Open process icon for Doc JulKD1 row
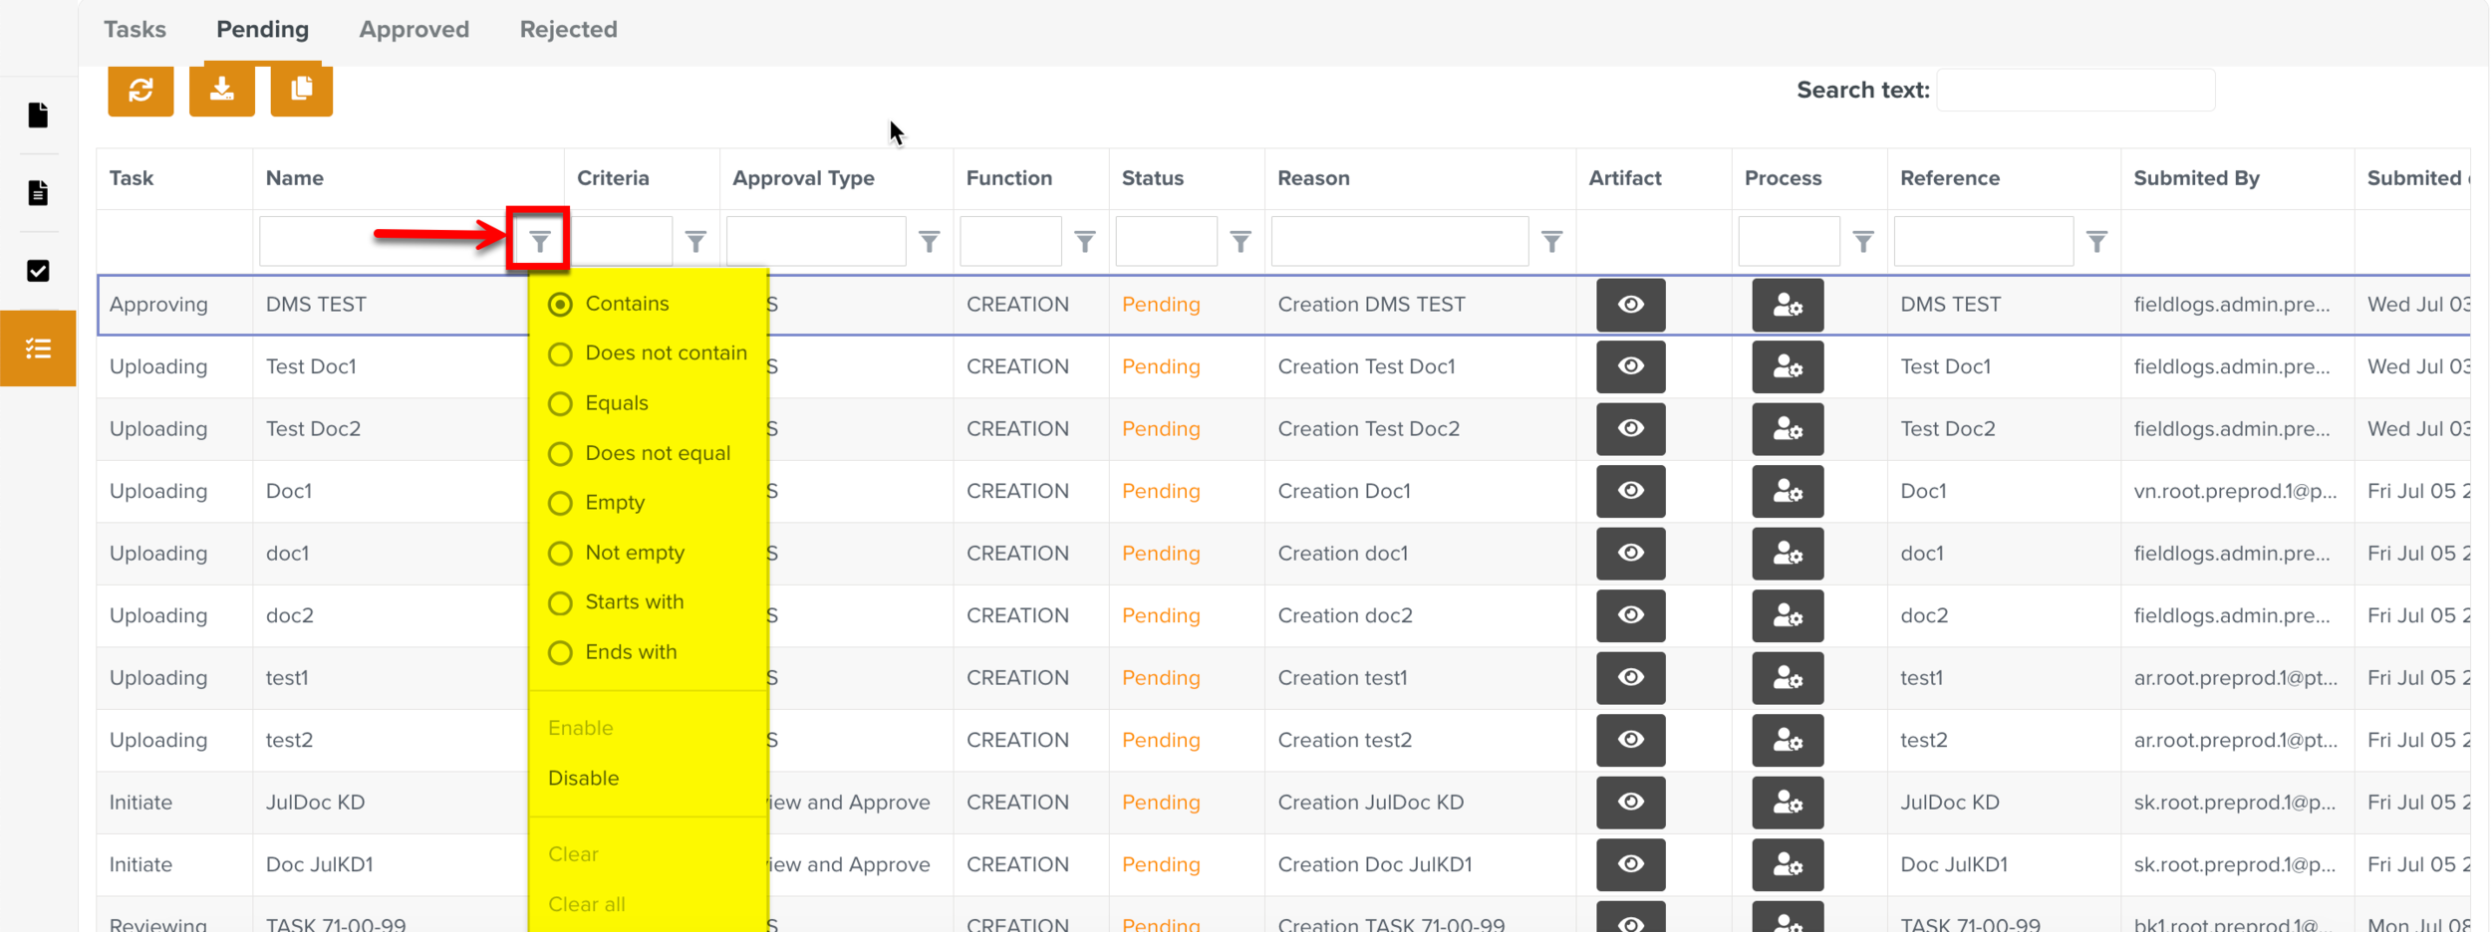 1788,864
